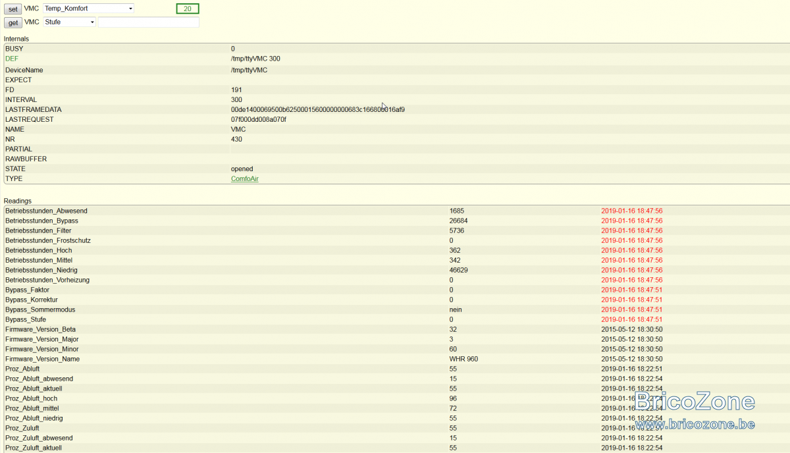The width and height of the screenshot is (790, 453).
Task: Click the Firmware_Version_Name value WHR 960
Action: 463,359
